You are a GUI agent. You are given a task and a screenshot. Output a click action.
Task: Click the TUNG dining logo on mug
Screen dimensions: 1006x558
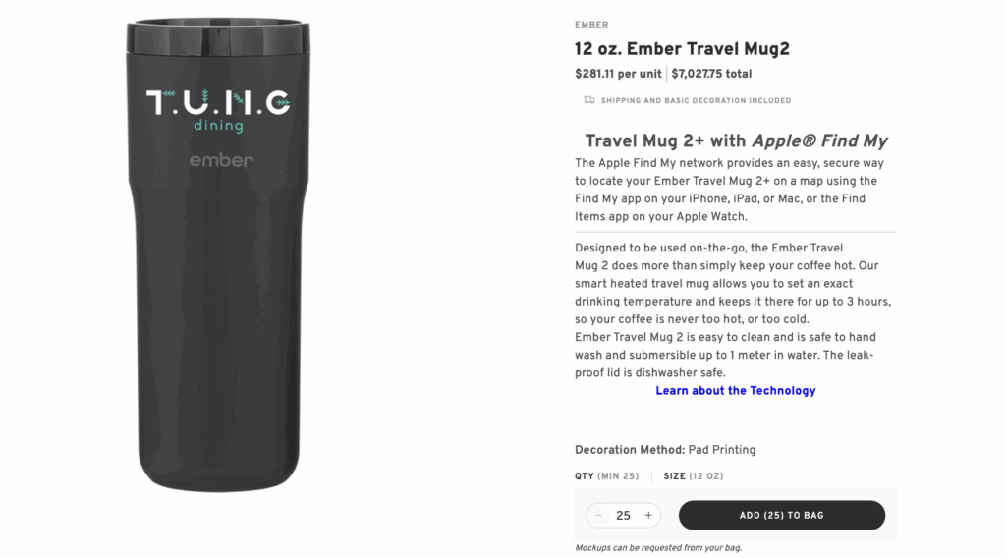pyautogui.click(x=218, y=111)
